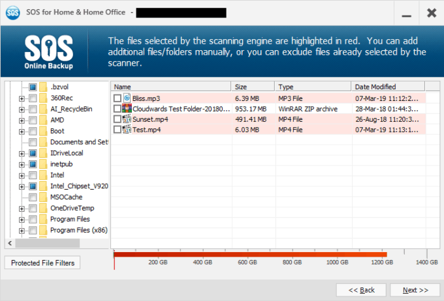The height and width of the screenshot is (301, 444).
Task: Select the Sunset.mp4 file name
Action: pyautogui.click(x=150, y=119)
